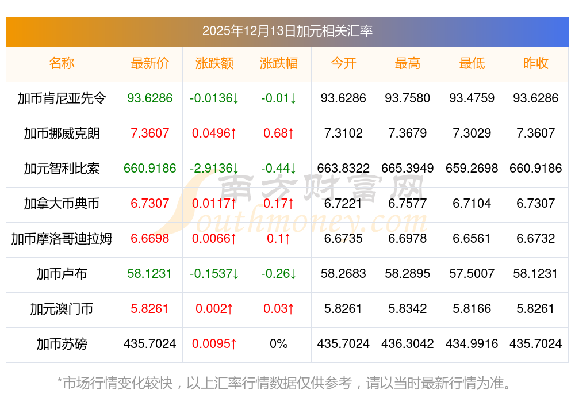This screenshot has height=401, width=575.
Task: Click the latest price 6.6698
Action: (x=149, y=239)
